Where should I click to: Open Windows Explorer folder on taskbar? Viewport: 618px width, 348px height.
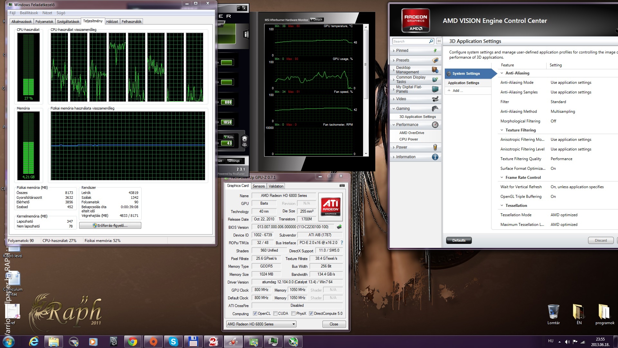point(53,342)
